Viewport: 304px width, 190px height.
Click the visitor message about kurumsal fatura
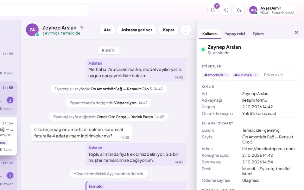81,133
